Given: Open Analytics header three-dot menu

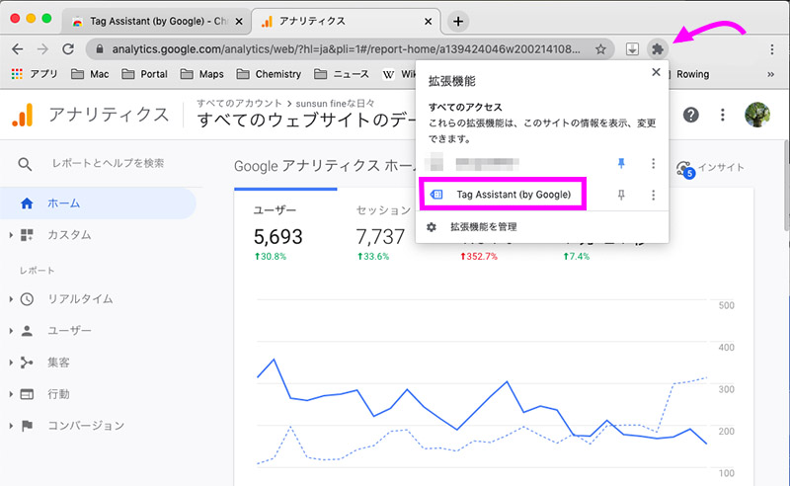Looking at the screenshot, I should tap(723, 115).
